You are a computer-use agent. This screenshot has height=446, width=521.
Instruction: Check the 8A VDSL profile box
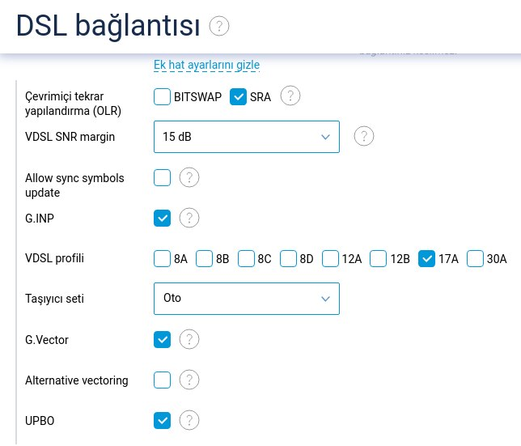click(x=162, y=258)
